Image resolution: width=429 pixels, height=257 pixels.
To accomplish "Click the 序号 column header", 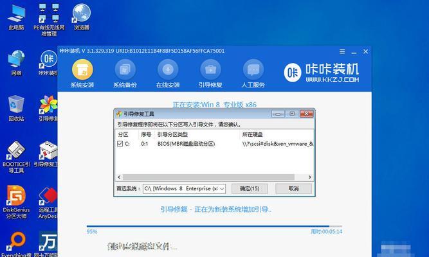I will click(147, 134).
